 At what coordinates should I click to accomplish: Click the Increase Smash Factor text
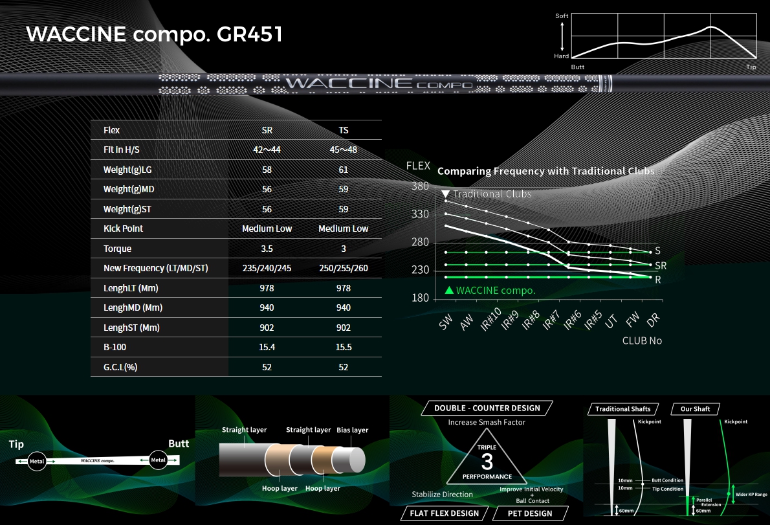tap(487, 422)
